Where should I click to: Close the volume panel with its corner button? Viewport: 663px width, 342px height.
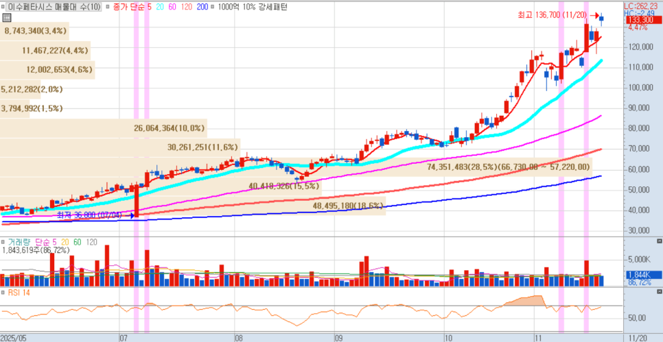[x=659, y=241]
